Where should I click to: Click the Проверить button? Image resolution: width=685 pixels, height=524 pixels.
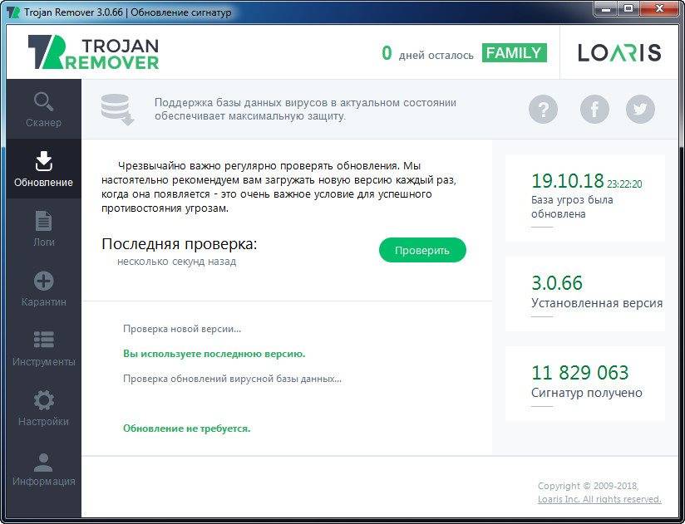click(422, 250)
